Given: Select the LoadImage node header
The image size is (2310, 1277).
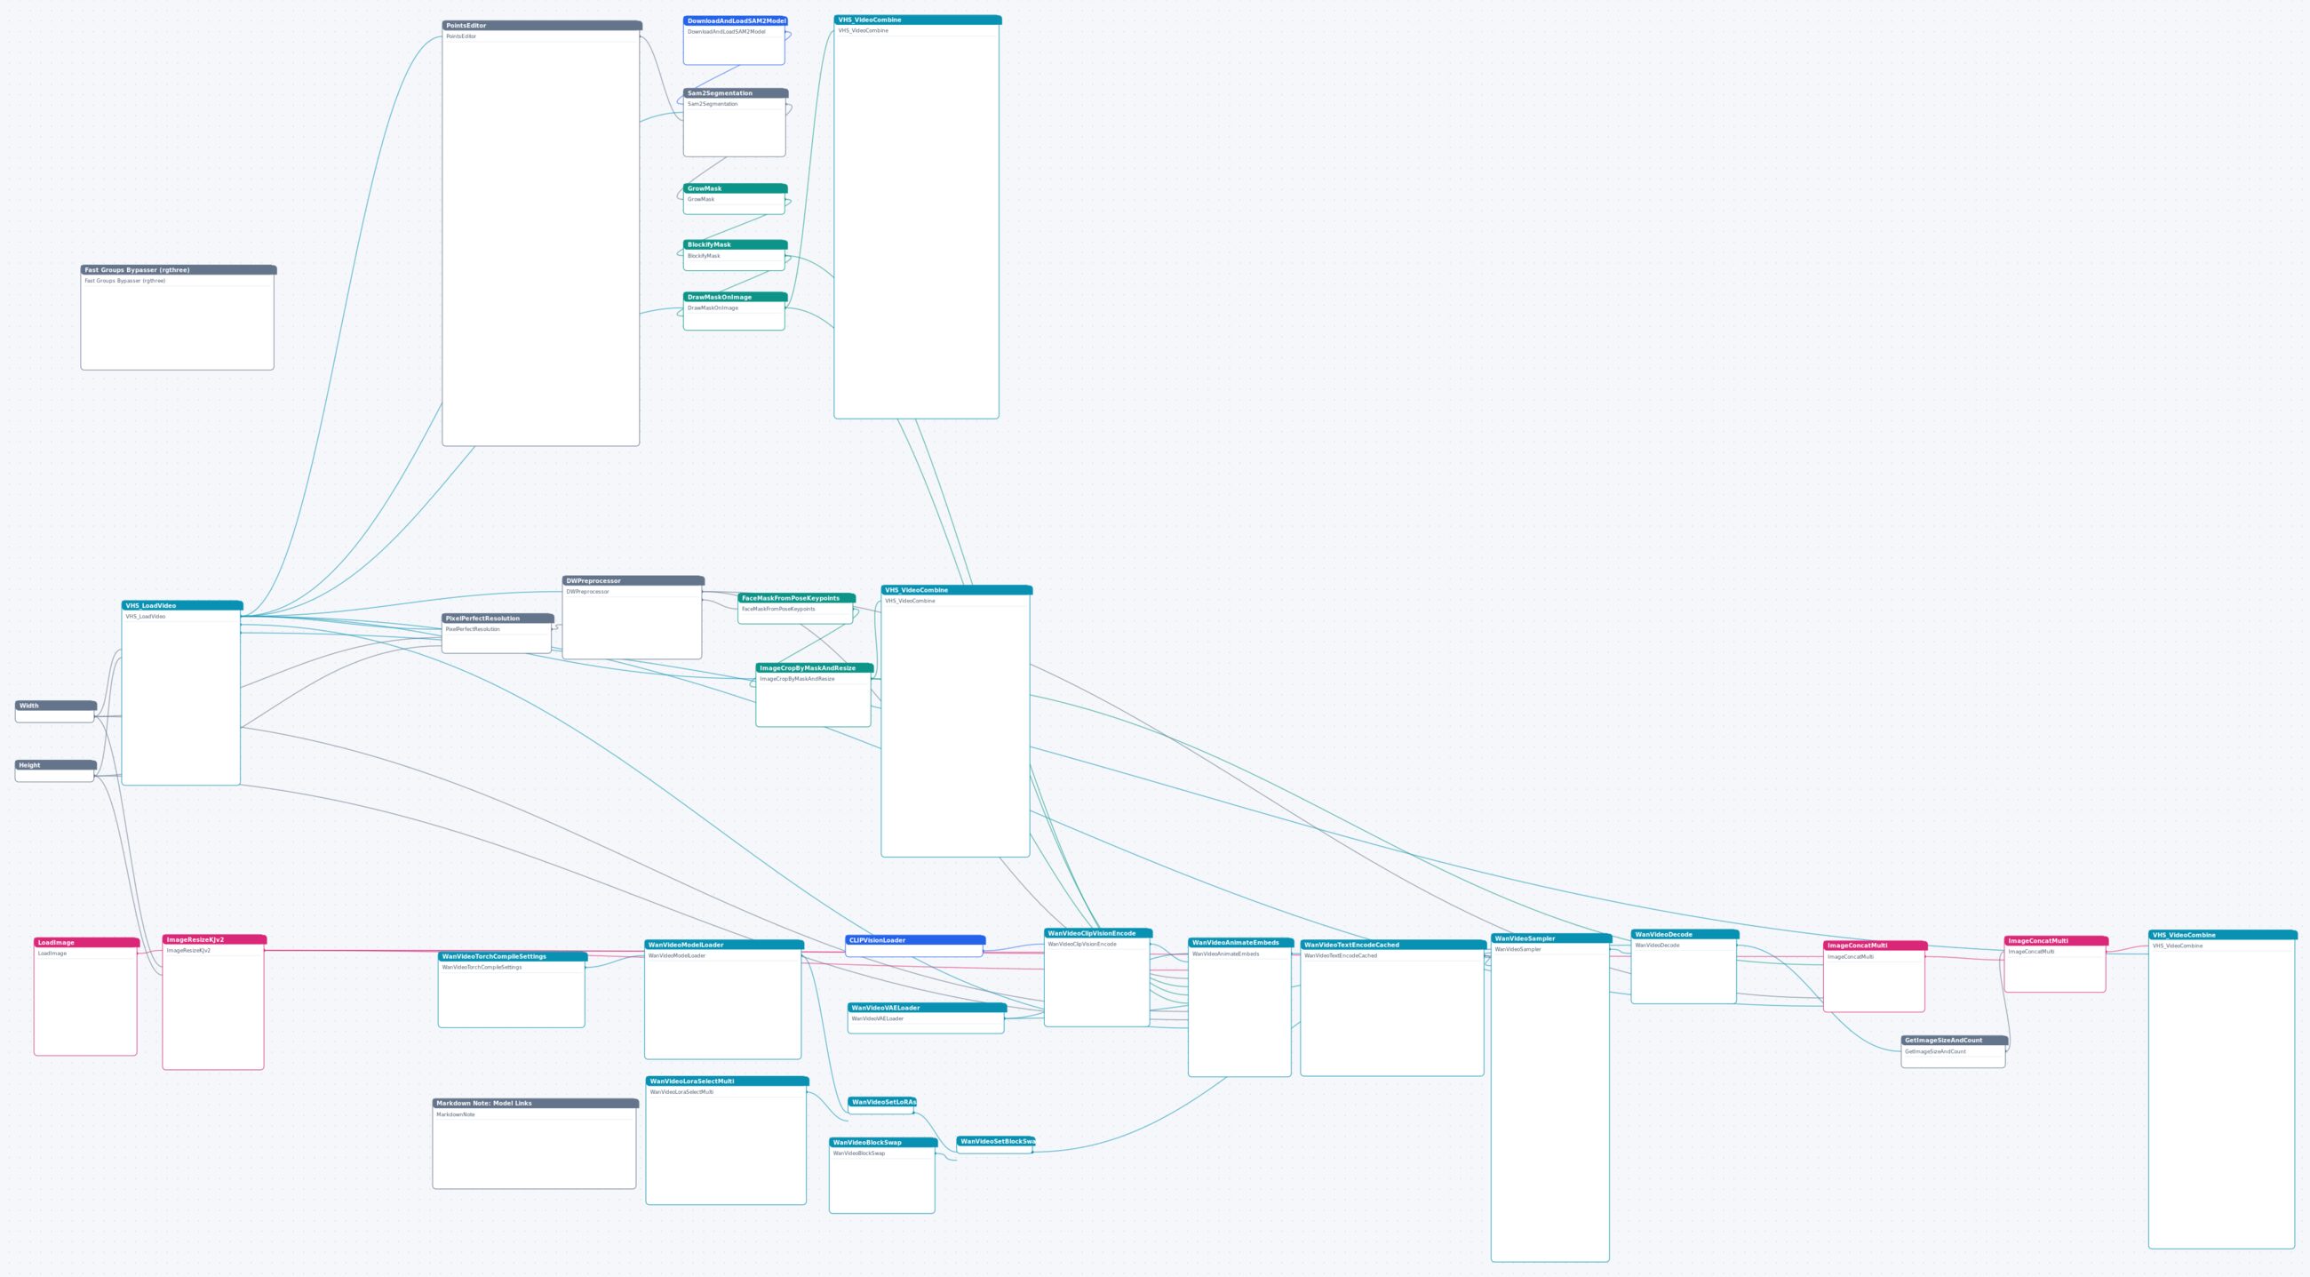Looking at the screenshot, I should click(x=87, y=943).
